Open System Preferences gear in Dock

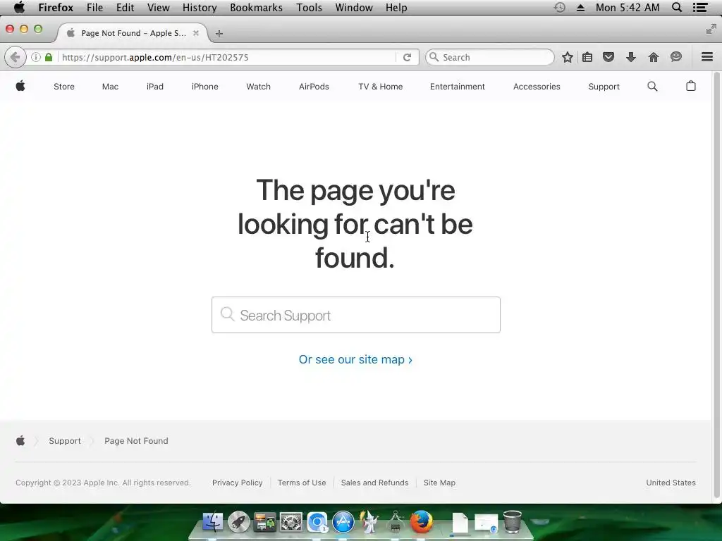[x=291, y=522]
